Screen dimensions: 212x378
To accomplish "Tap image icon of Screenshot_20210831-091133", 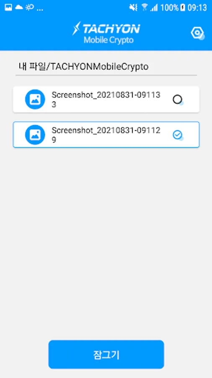I will pyautogui.click(x=35, y=99).
